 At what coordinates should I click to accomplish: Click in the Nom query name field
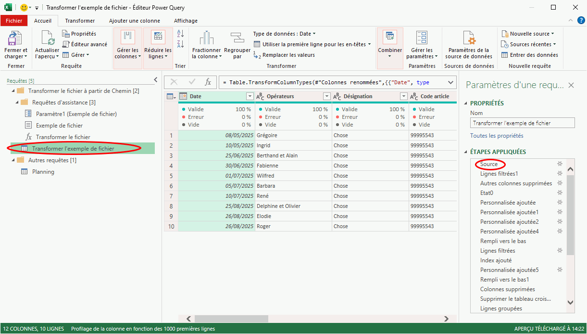click(x=522, y=123)
